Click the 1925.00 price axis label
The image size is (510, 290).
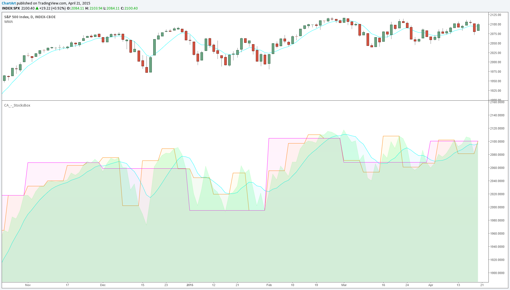[x=495, y=91]
